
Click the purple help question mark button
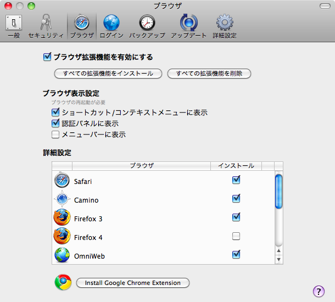tap(319, 291)
